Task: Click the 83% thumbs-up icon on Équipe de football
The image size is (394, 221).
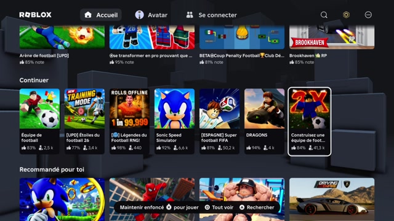Action: pos(23,148)
